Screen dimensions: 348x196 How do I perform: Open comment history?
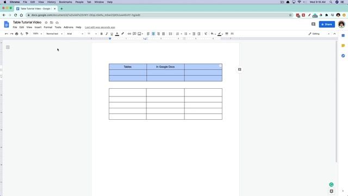tap(313, 24)
